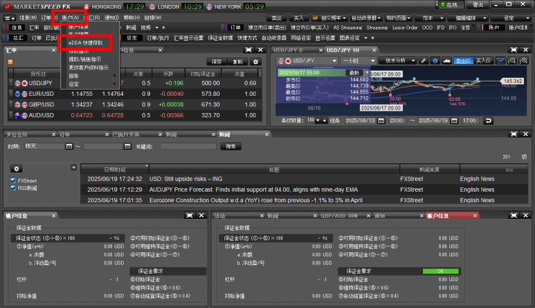This screenshot has height=308, width=535.
Task: Click the news 搜索 search button
Action: pyautogui.click(x=231, y=146)
